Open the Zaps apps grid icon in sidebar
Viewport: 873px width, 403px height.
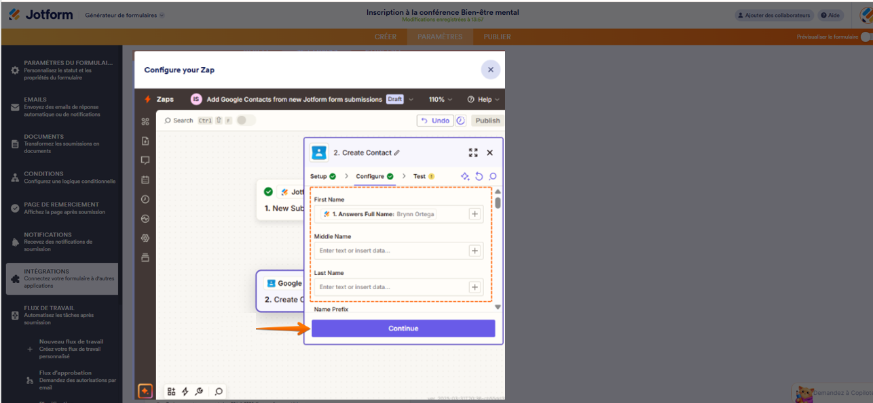145,122
